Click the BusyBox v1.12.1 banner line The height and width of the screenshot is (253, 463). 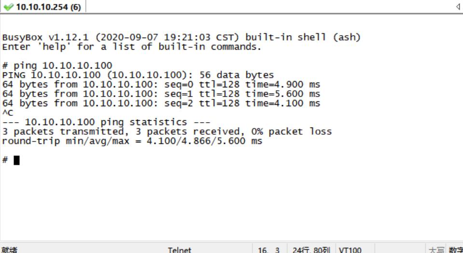click(181, 37)
